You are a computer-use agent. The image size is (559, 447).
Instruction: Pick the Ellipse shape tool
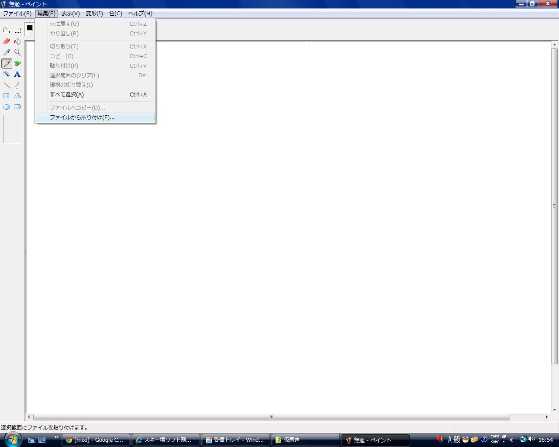[7, 107]
